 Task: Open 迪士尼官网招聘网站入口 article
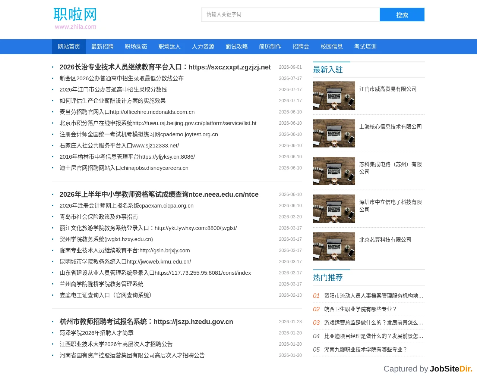(x=124, y=168)
